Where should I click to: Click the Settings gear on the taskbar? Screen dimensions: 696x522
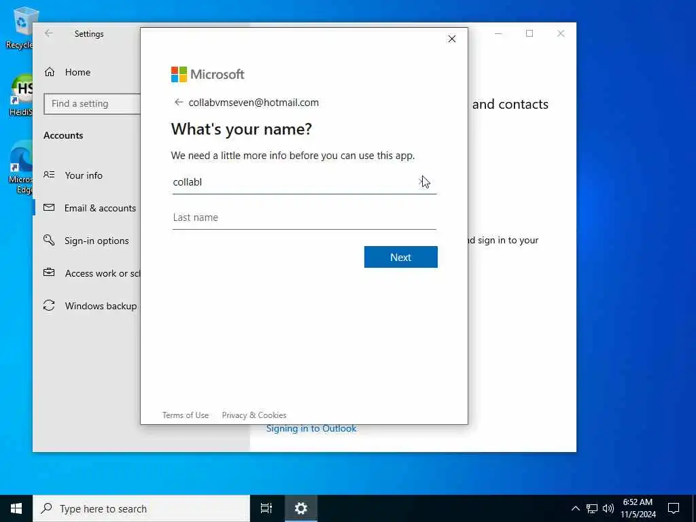[x=301, y=508]
